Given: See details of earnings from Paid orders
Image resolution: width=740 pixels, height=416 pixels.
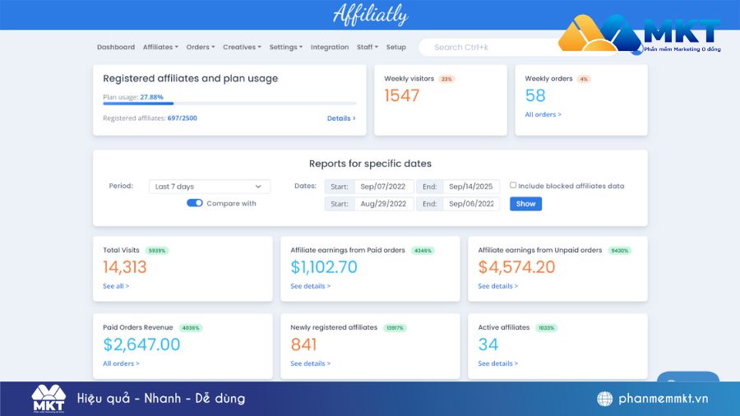Looking at the screenshot, I should 310,286.
